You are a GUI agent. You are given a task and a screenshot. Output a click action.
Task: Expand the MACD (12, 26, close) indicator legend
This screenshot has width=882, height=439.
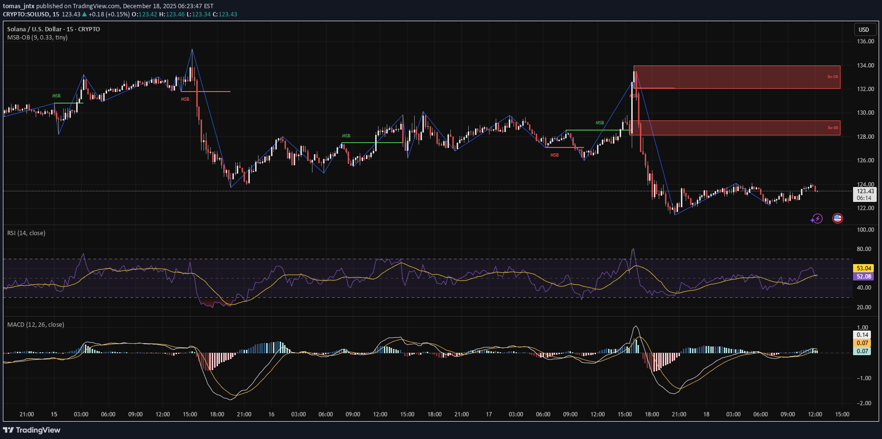coord(35,324)
